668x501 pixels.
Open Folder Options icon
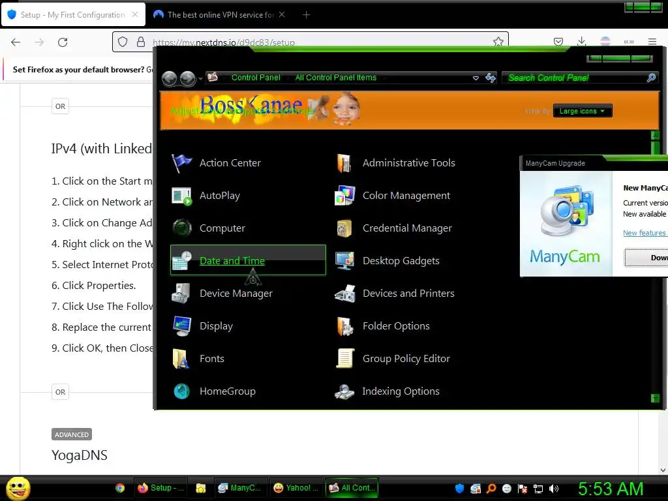click(344, 326)
